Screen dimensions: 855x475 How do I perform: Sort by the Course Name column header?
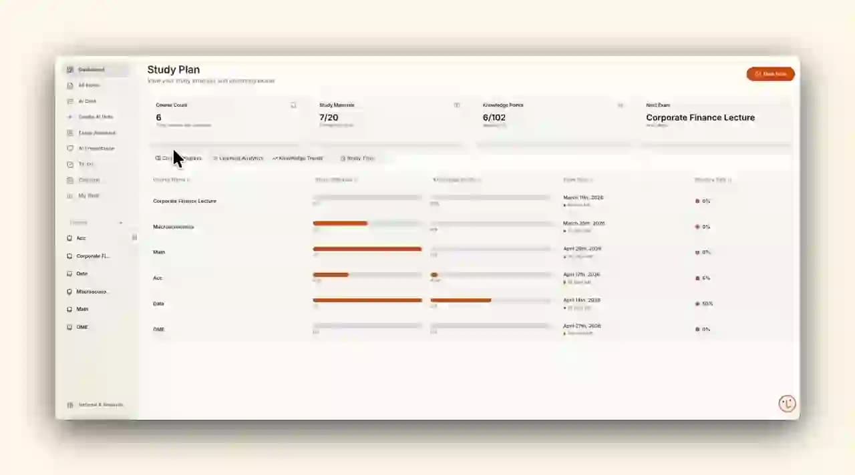(x=172, y=180)
